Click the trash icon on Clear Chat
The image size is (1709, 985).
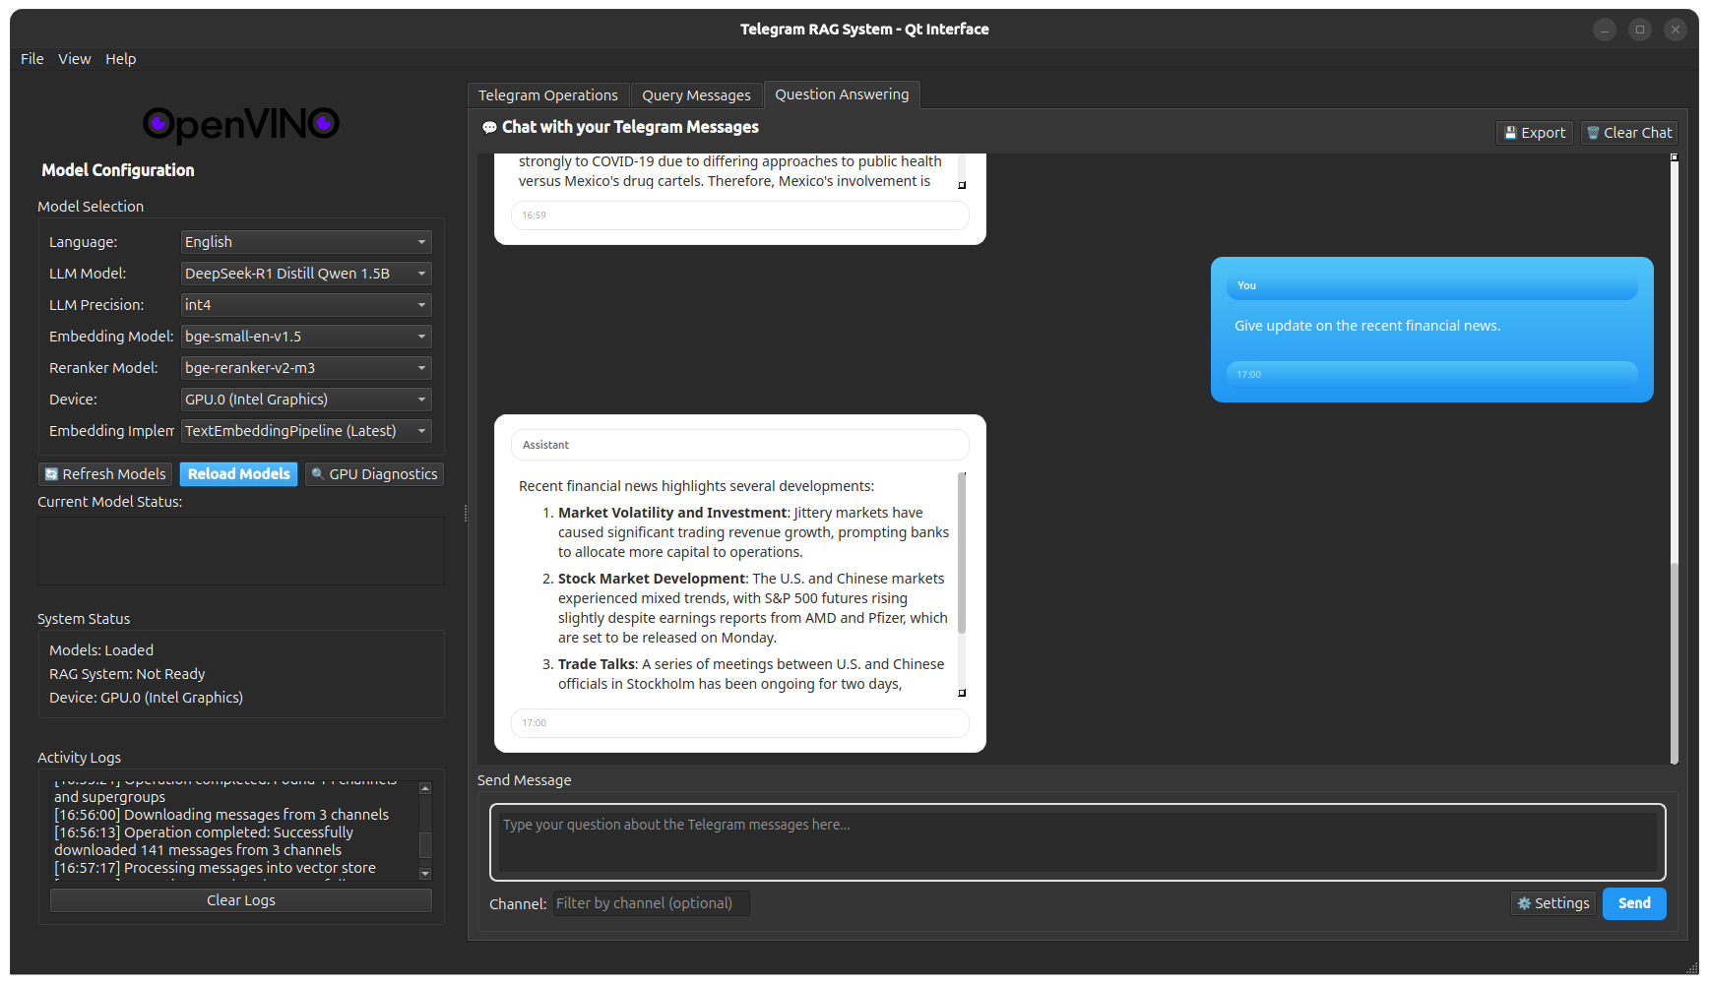pos(1593,133)
